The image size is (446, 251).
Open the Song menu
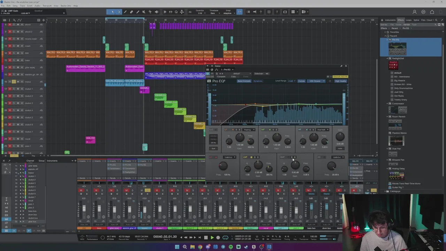tap(15, 6)
